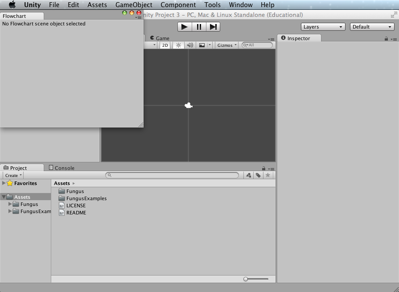399x292 pixels.
Task: Select the Flowchart tab
Action: (x=22, y=16)
